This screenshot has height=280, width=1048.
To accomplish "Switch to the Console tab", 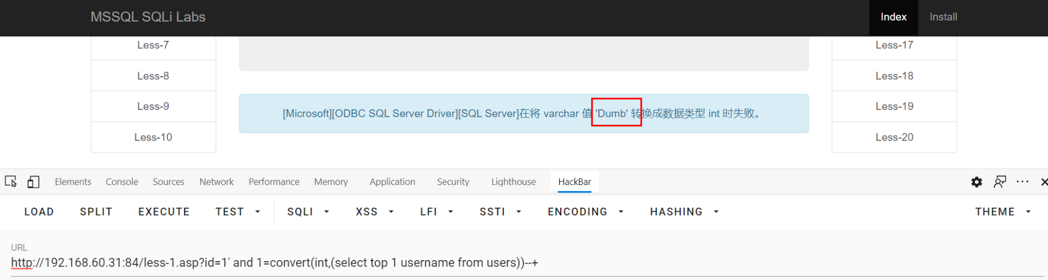I will [x=122, y=182].
